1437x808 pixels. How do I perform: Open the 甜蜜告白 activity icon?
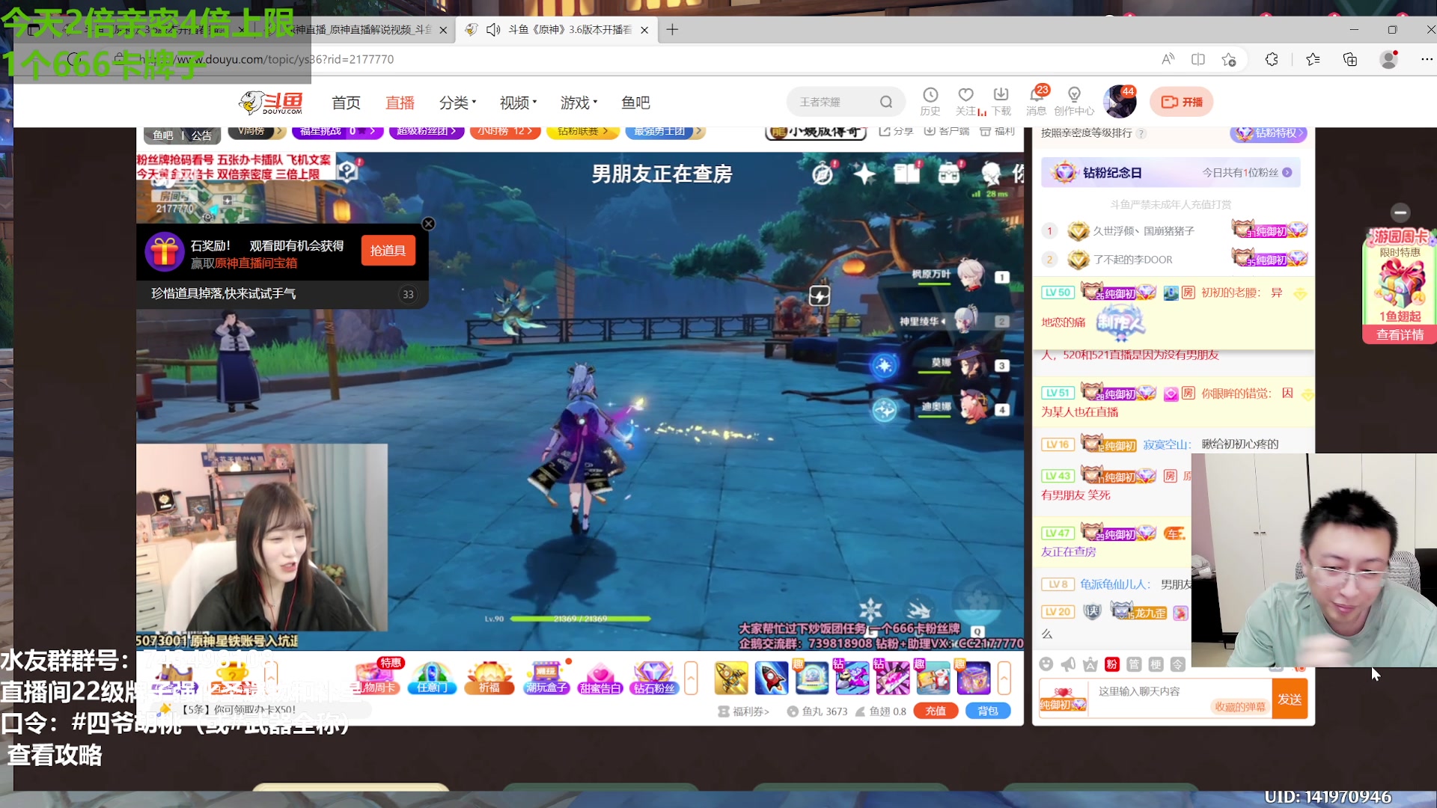coord(600,678)
